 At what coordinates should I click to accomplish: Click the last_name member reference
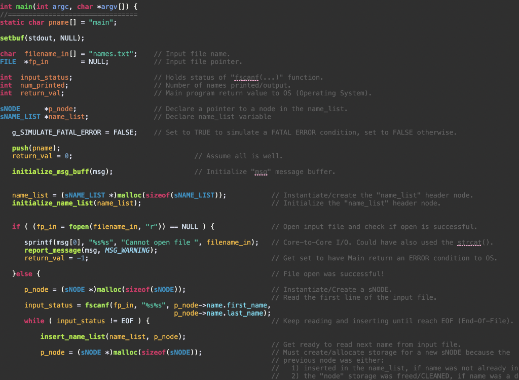coord(245,313)
